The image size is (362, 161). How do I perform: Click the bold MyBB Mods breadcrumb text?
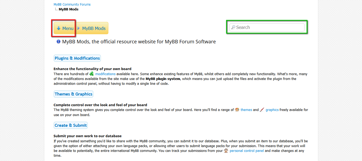[x=69, y=9]
